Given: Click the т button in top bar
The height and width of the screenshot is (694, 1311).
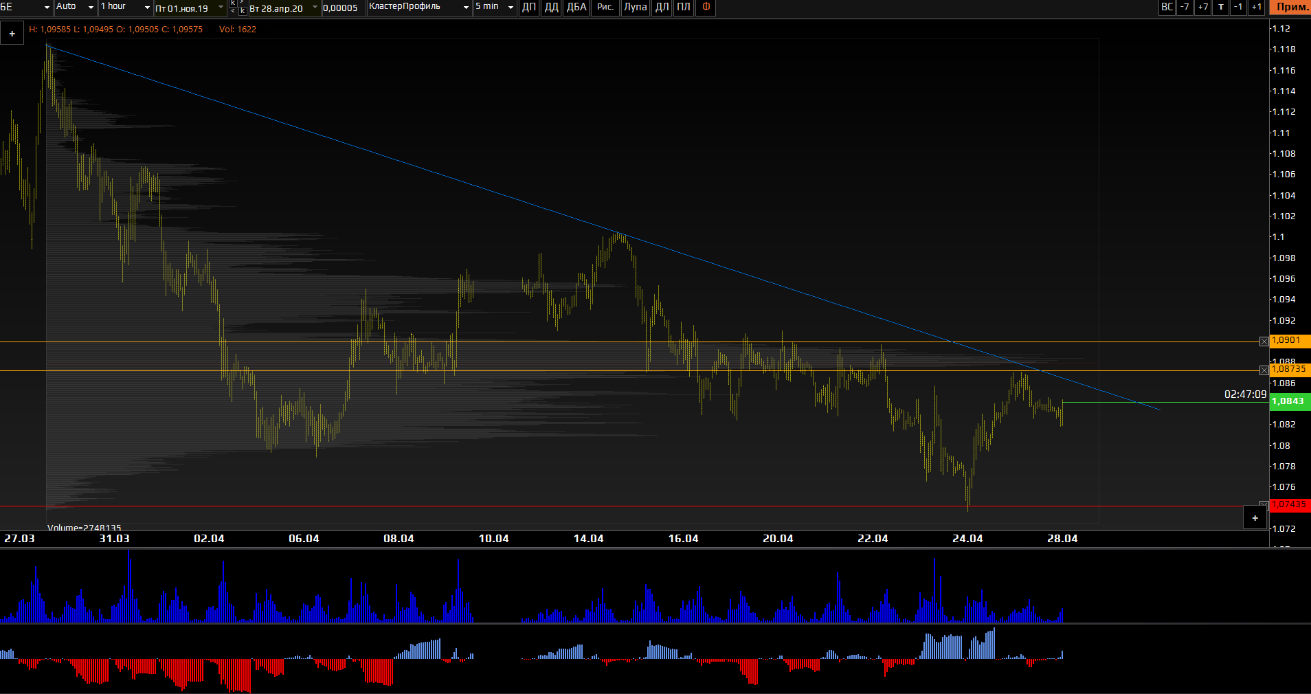Looking at the screenshot, I should (x=1221, y=8).
